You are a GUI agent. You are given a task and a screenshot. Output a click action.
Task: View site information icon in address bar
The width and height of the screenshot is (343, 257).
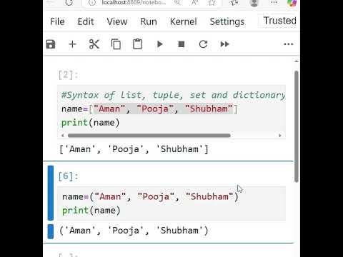[92, 3]
